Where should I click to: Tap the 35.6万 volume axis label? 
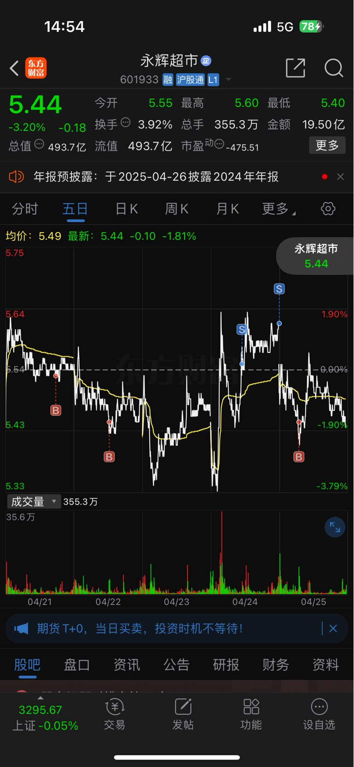coord(20,517)
